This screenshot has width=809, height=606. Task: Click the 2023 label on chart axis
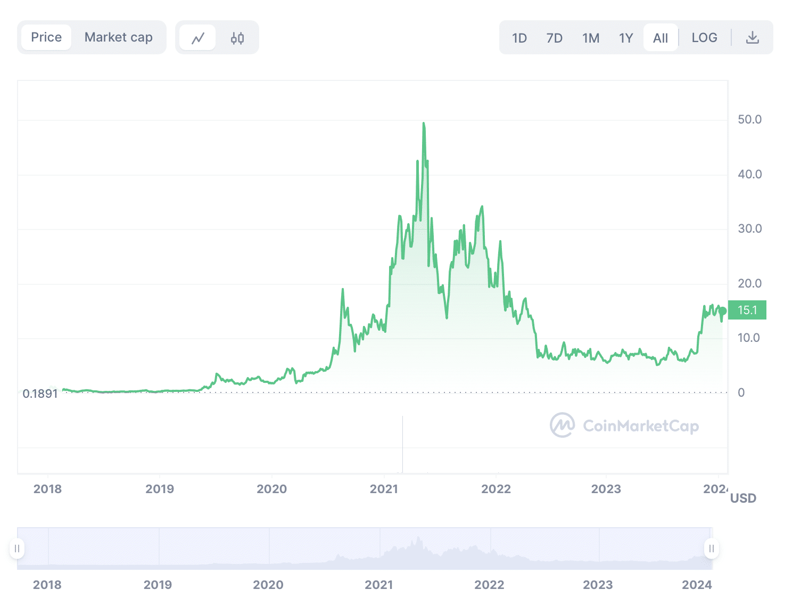pyautogui.click(x=606, y=489)
